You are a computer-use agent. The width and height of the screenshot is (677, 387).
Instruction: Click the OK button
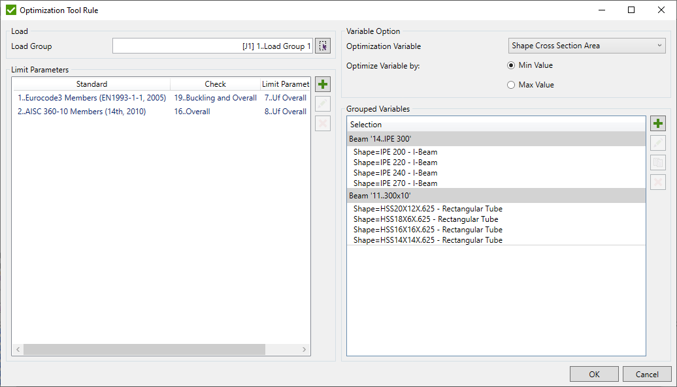pos(594,373)
